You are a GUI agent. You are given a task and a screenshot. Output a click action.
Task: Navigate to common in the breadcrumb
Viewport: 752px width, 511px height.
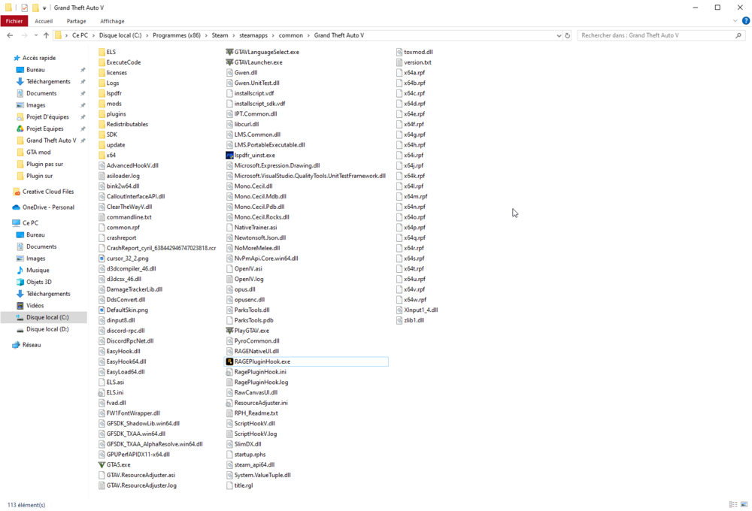click(x=290, y=35)
